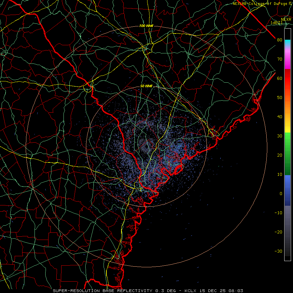Click the 10 value on the color scale

[280, 174]
